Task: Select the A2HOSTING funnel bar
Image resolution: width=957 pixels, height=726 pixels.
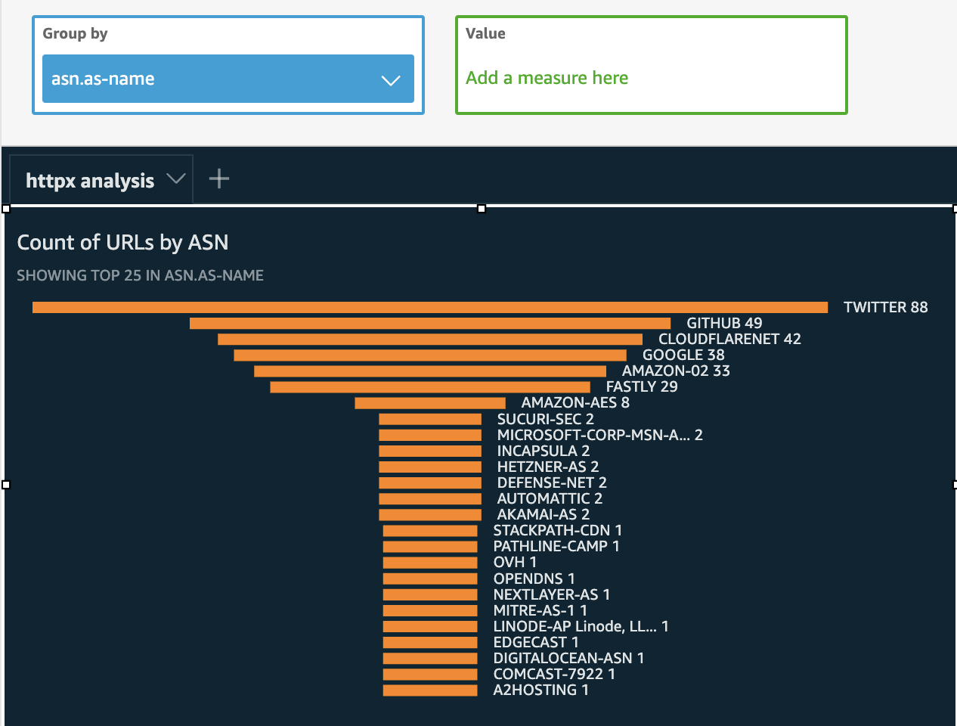Action: point(430,690)
